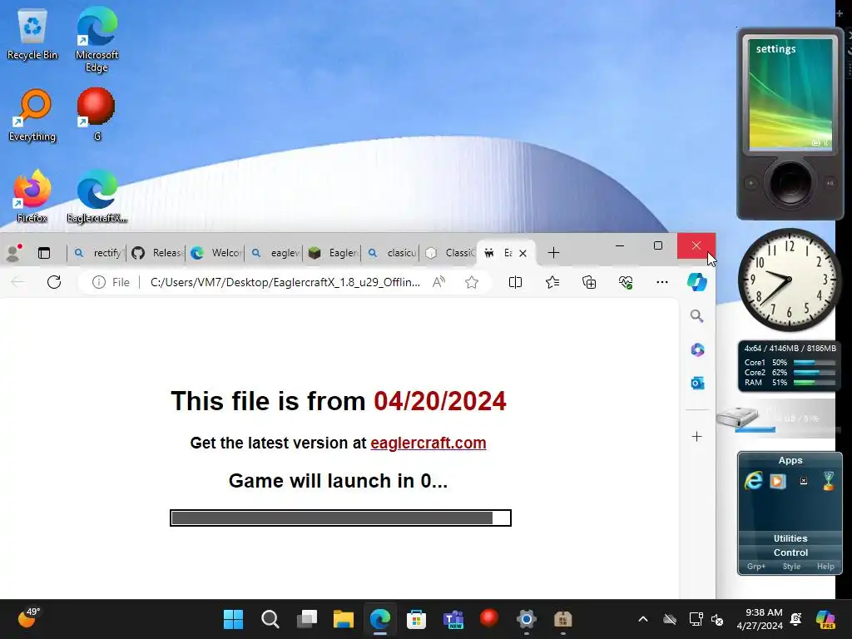
Task: Open the sidebar search icon
Action: point(697,316)
